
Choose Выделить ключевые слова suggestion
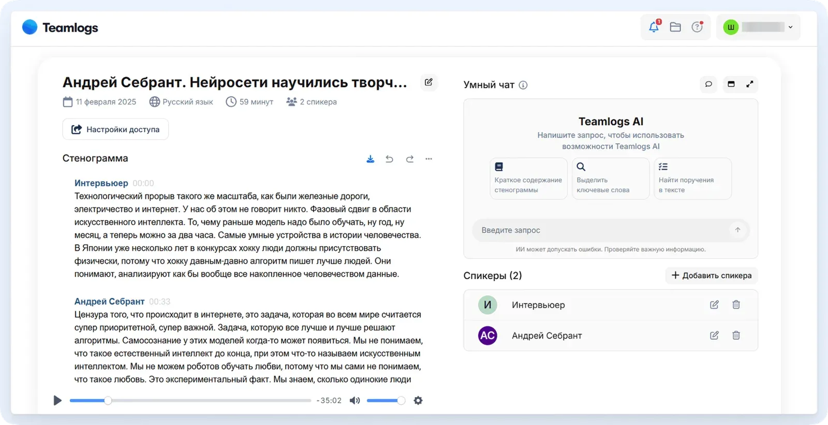click(611, 178)
